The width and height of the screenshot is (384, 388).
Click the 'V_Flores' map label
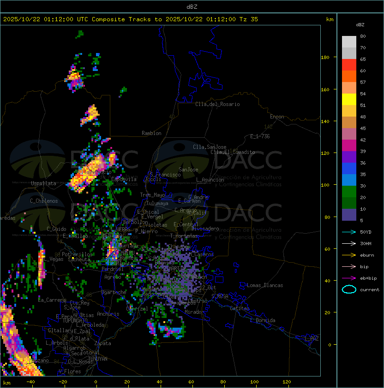click(x=70, y=371)
